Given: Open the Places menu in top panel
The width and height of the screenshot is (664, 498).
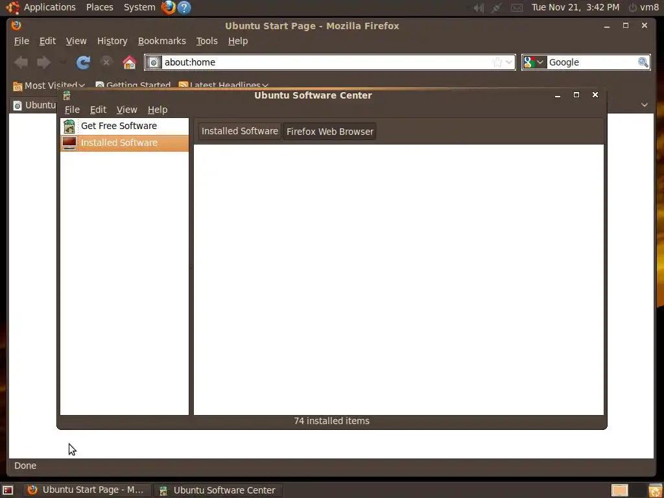Looking at the screenshot, I should tap(99, 7).
